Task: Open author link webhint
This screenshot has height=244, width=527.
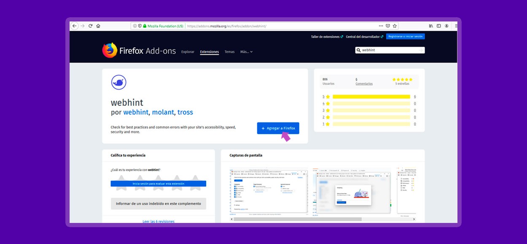Action: click(136, 112)
